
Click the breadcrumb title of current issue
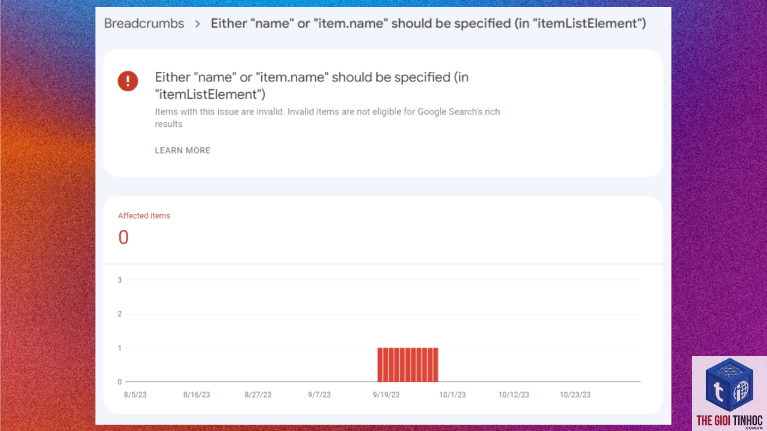(428, 24)
